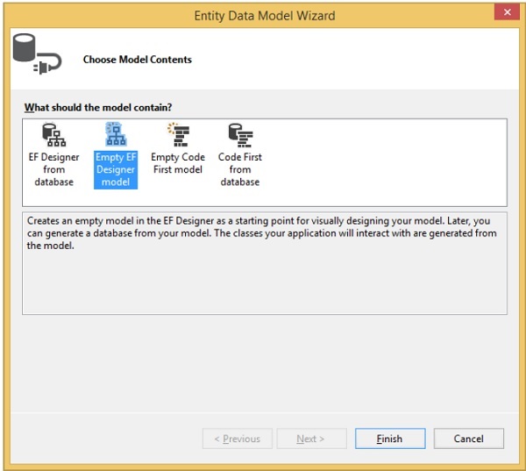This screenshot has height=471, width=526.
Task: Click the model description text paragraph
Action: tap(263, 234)
